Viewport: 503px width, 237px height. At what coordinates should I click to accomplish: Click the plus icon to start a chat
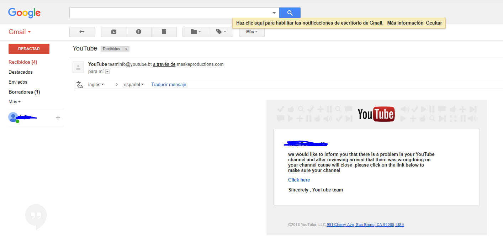click(x=58, y=118)
